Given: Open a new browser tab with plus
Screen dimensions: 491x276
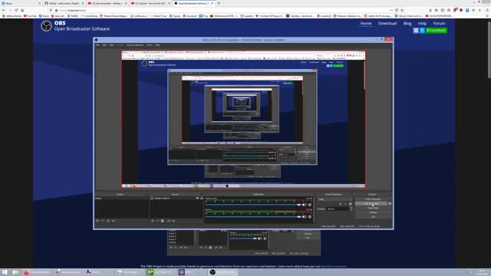Looking at the screenshot, I should pos(219,3).
